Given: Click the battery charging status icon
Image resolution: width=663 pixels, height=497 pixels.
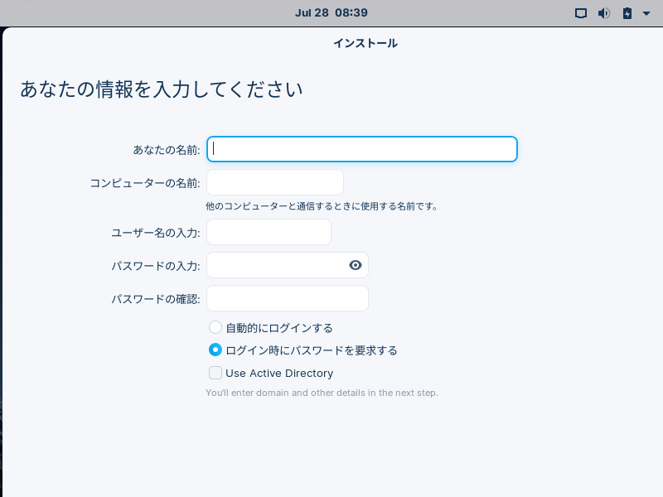Looking at the screenshot, I should tap(627, 13).
